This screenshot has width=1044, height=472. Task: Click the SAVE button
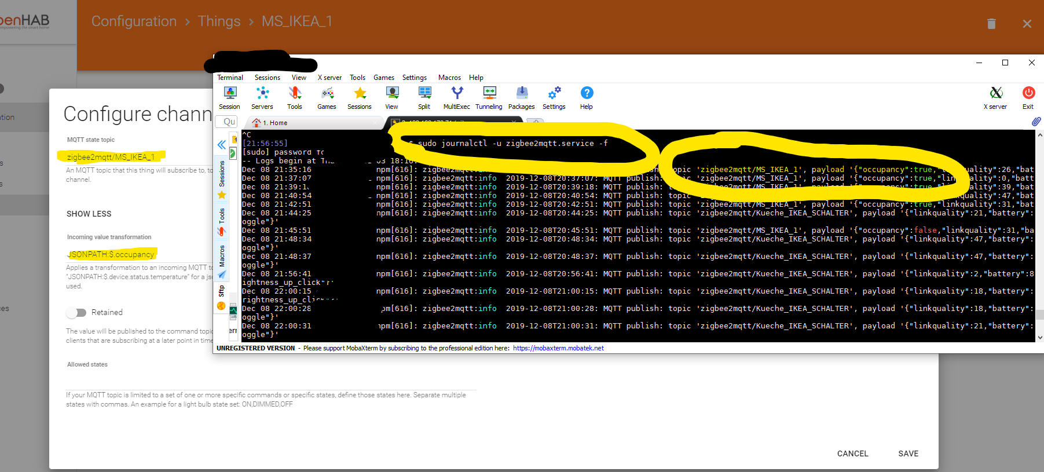(908, 453)
